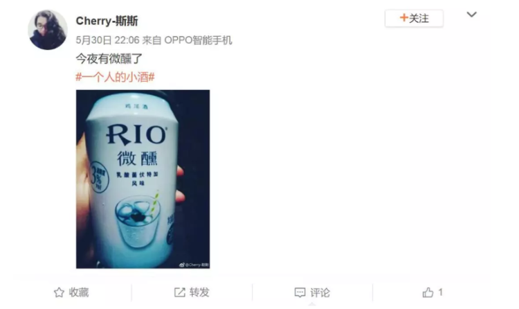Expand the post options chevron at top right
This screenshot has width=519, height=309.
472,15
